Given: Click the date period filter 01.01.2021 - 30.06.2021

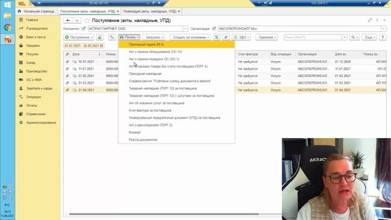Looking at the screenshot, I should click(84, 46).
